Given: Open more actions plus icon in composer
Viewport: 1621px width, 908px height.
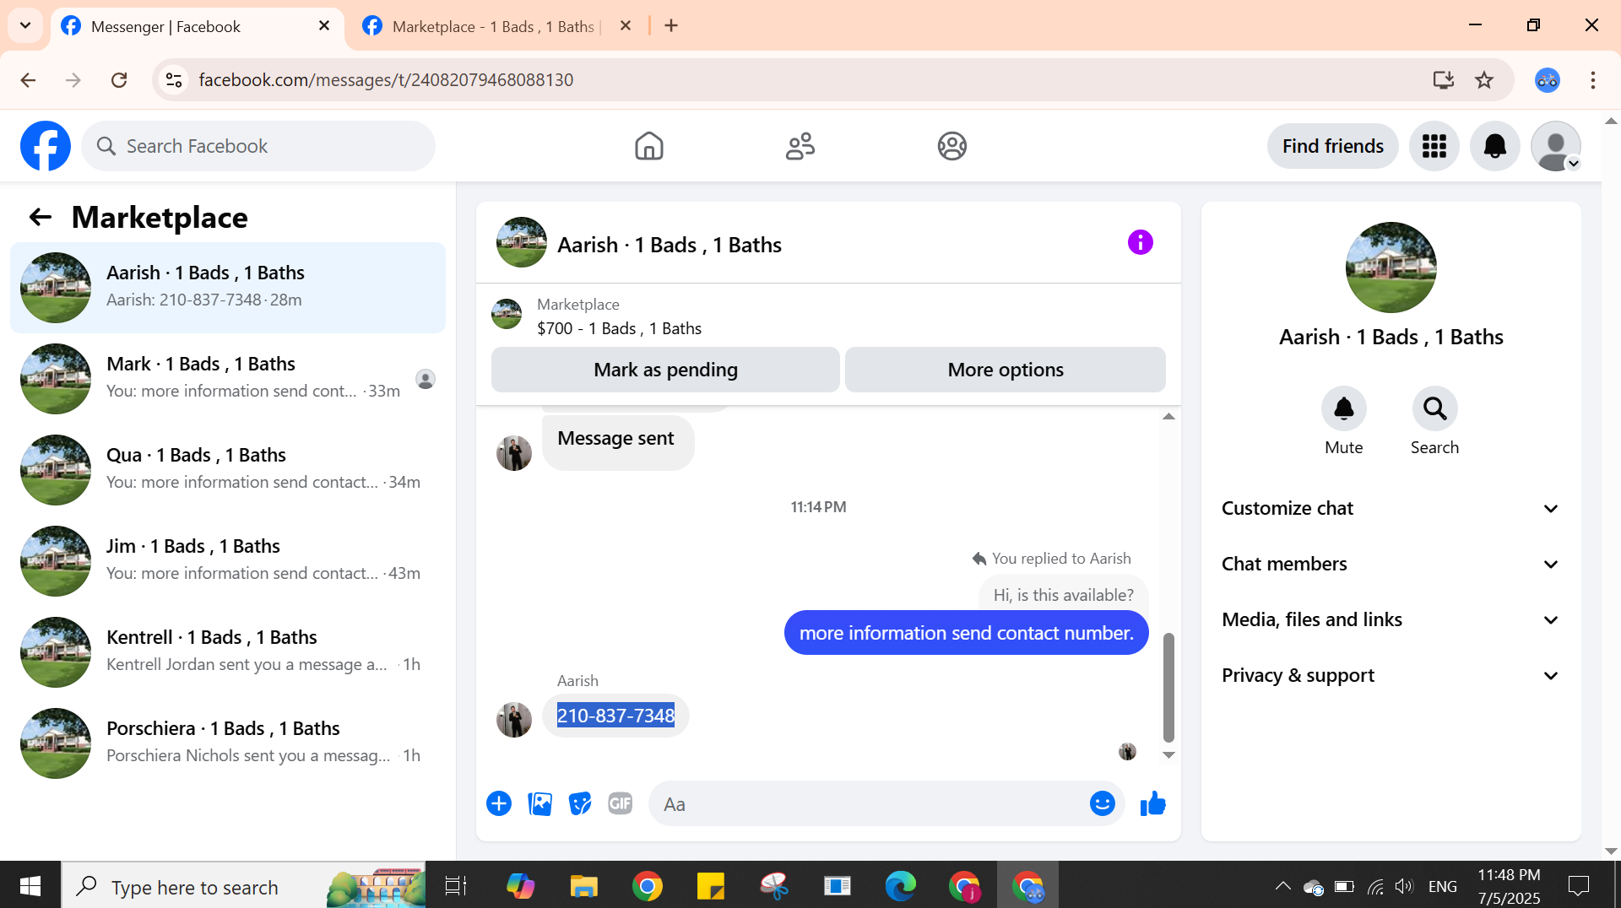Looking at the screenshot, I should (499, 803).
